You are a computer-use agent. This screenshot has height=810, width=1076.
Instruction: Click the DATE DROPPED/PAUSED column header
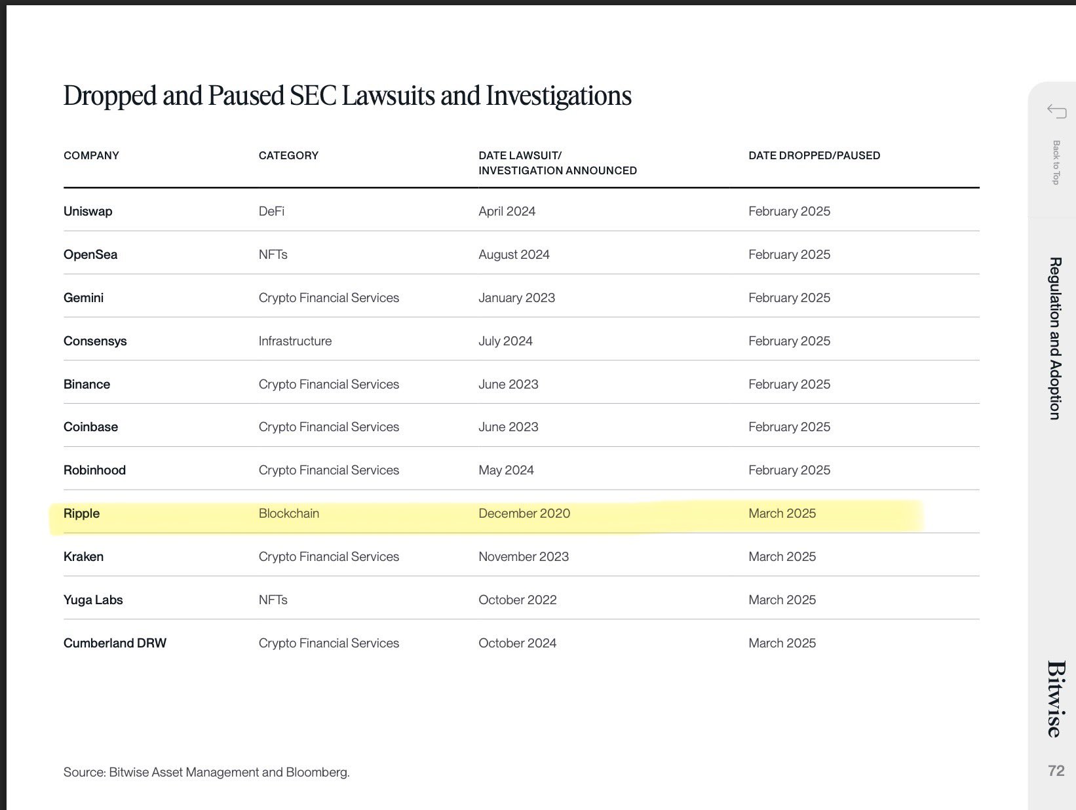[814, 155]
